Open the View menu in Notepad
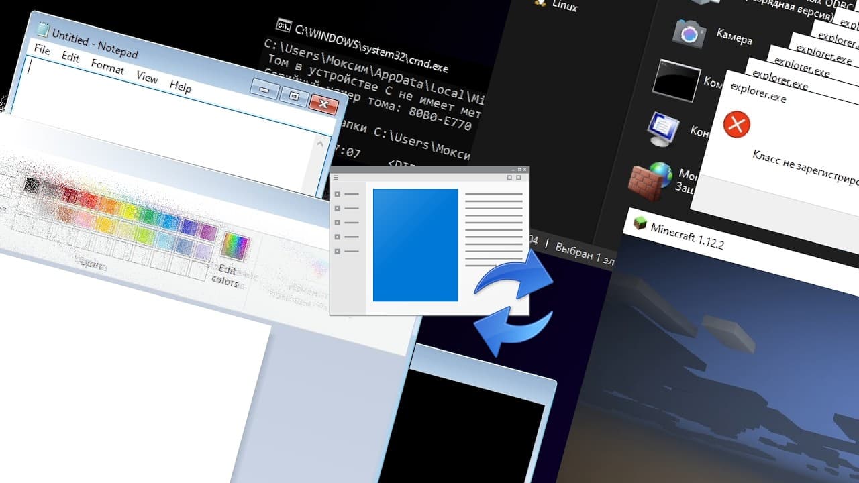 (147, 77)
